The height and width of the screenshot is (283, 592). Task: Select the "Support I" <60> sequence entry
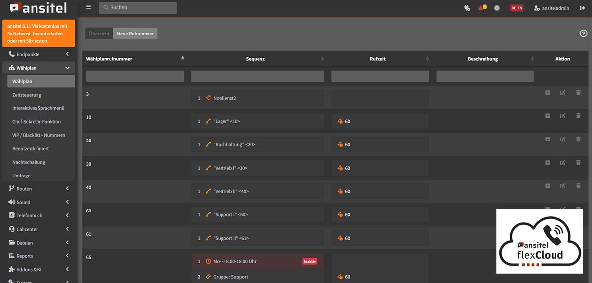[x=258, y=215]
